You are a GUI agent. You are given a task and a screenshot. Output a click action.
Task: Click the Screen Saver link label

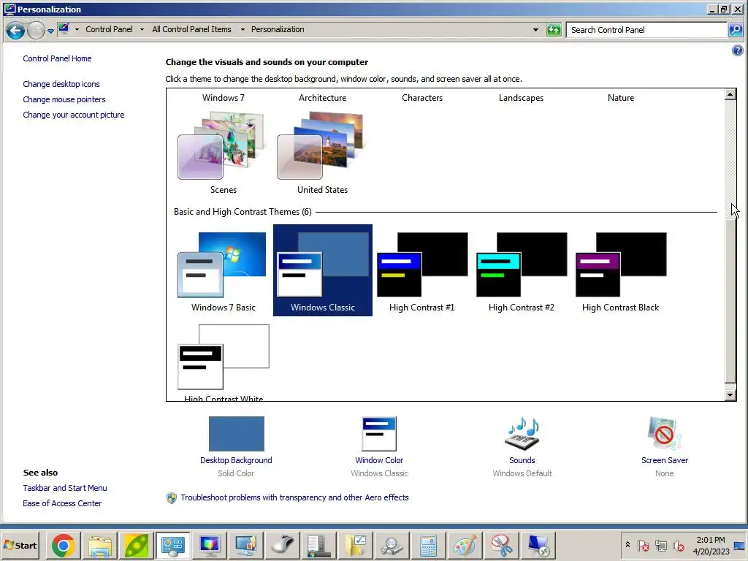point(665,460)
